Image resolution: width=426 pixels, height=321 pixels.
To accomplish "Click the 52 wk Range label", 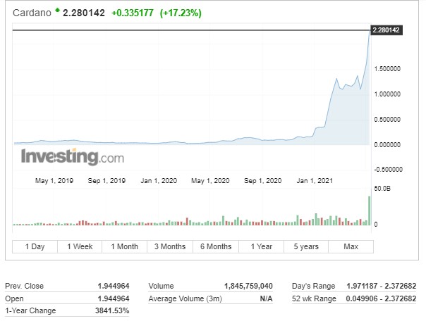I will tap(314, 298).
